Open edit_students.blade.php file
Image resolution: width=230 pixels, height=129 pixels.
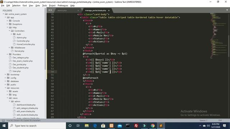(27, 115)
